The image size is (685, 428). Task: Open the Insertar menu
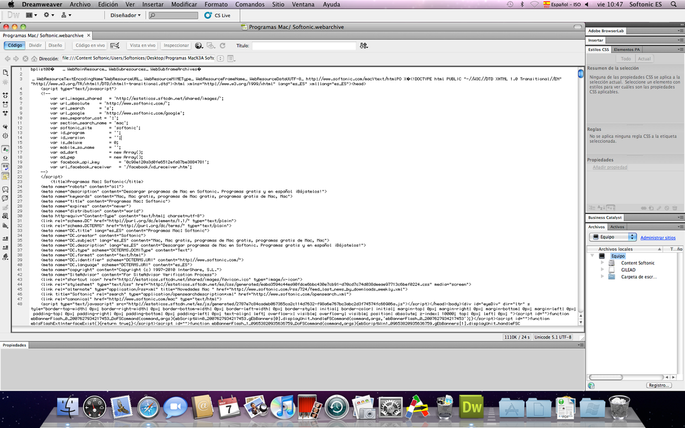point(153,5)
